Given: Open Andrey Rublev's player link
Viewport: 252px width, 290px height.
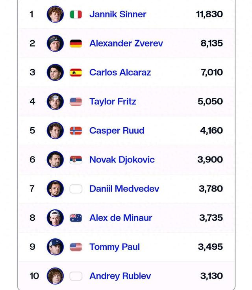Looking at the screenshot, I should point(120,276).
